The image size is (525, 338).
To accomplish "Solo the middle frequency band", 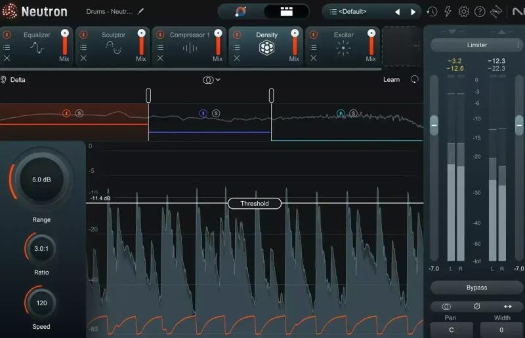I will [x=216, y=113].
